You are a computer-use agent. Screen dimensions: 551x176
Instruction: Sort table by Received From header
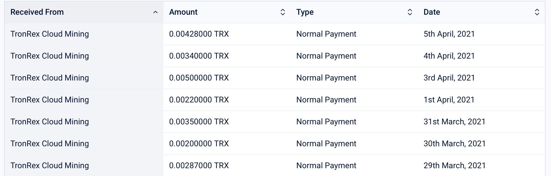click(37, 12)
